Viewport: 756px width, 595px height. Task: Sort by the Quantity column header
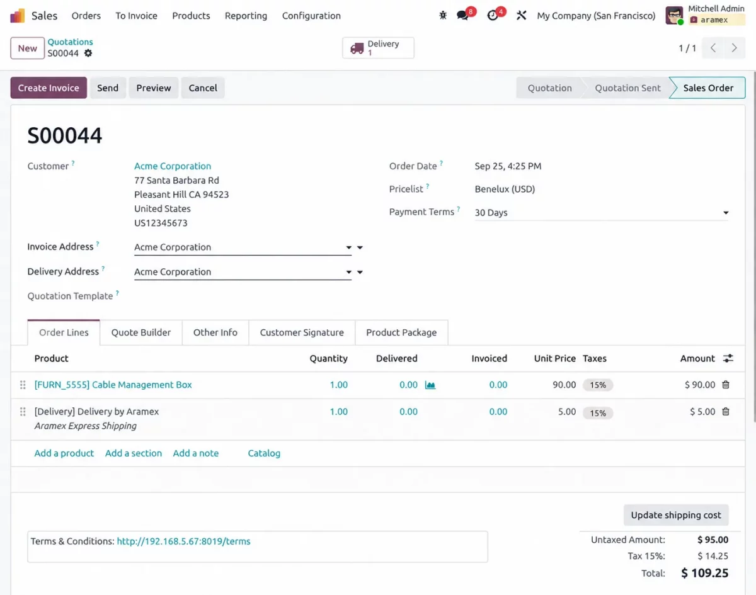click(x=328, y=358)
